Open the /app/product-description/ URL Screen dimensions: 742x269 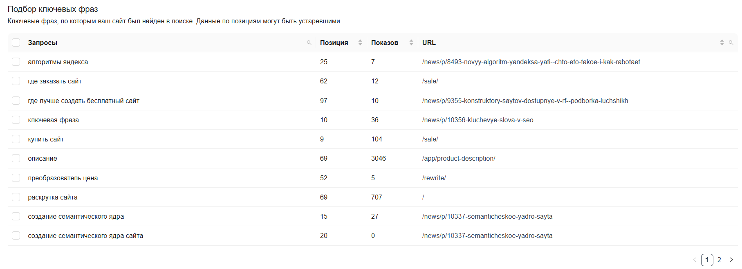coord(458,158)
